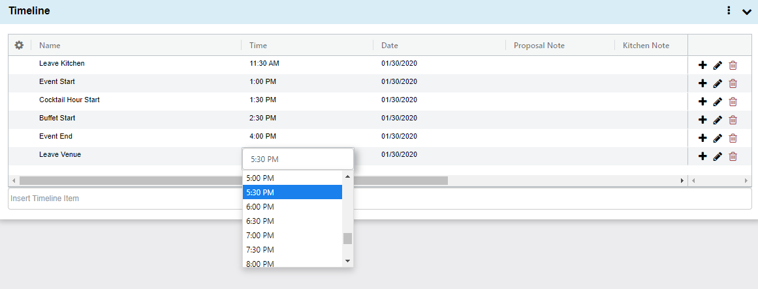This screenshot has height=289, width=758.
Task: Click actions column scroll right arrow
Action: [x=746, y=181]
